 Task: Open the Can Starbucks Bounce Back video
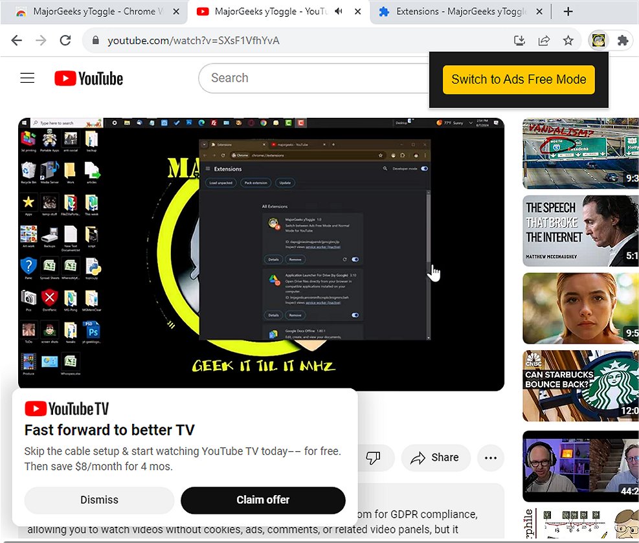(x=581, y=386)
